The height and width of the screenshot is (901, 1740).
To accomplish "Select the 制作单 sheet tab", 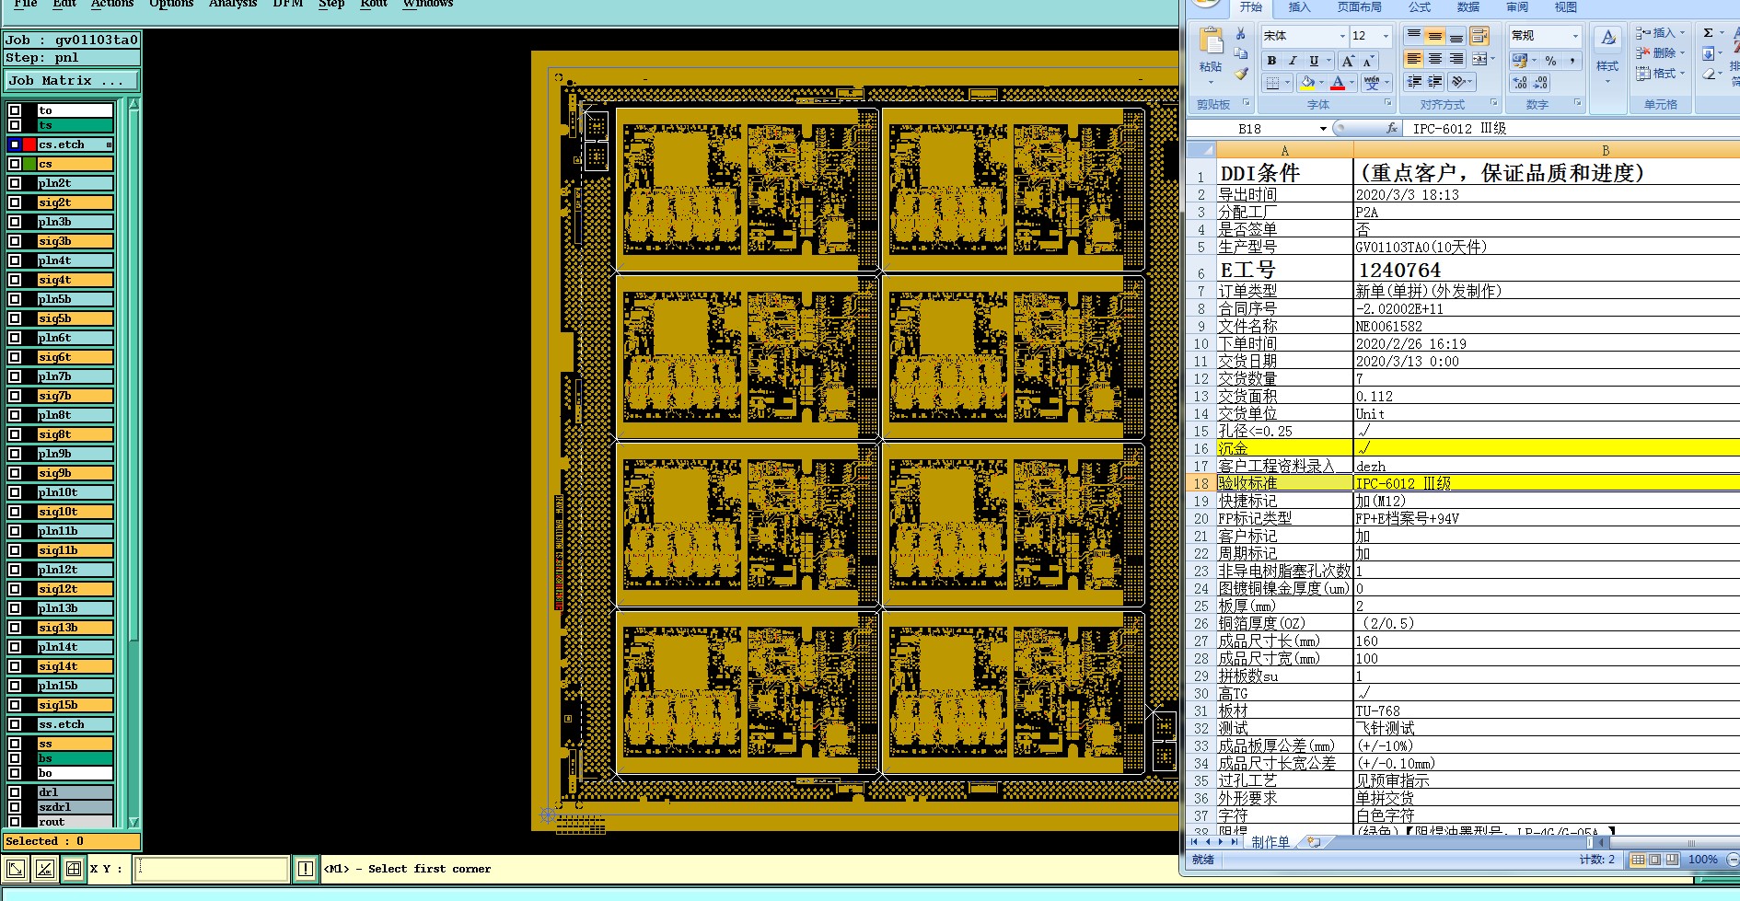I will coord(1270,842).
